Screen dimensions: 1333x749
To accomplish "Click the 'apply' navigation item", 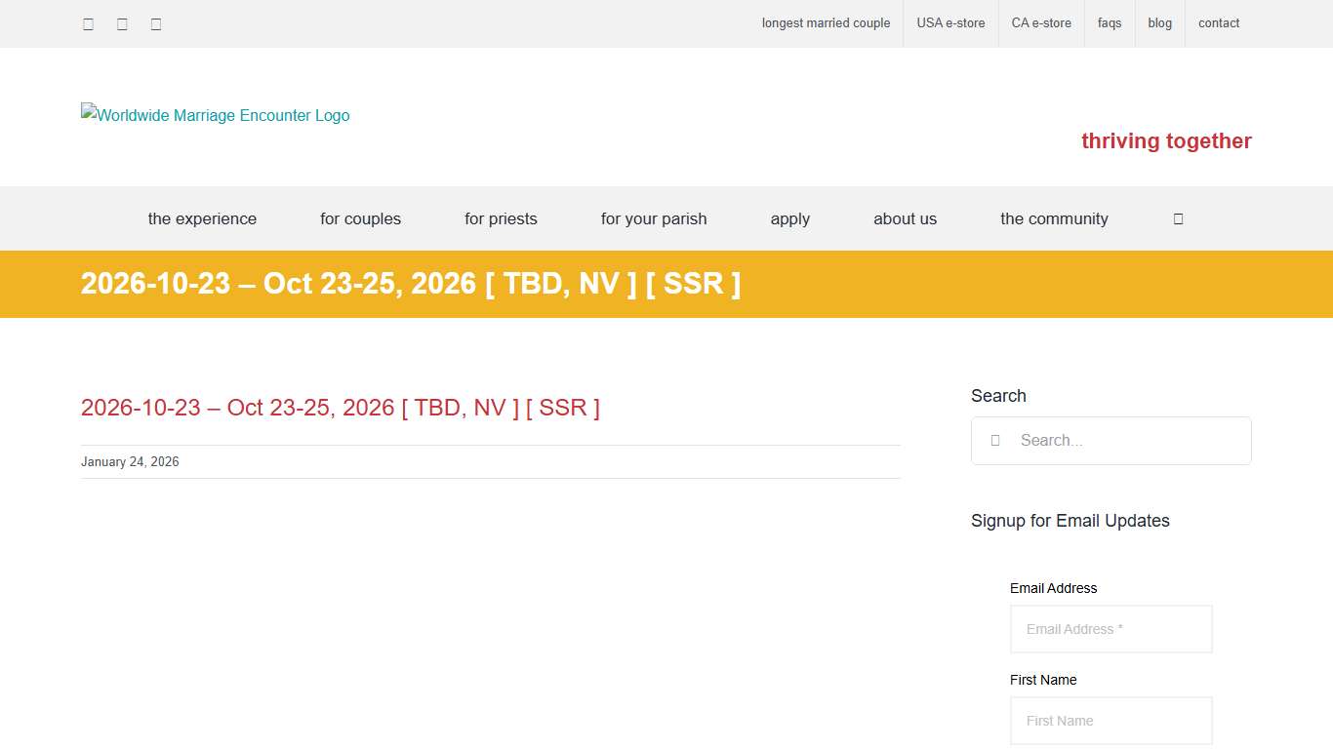I will 789,218.
